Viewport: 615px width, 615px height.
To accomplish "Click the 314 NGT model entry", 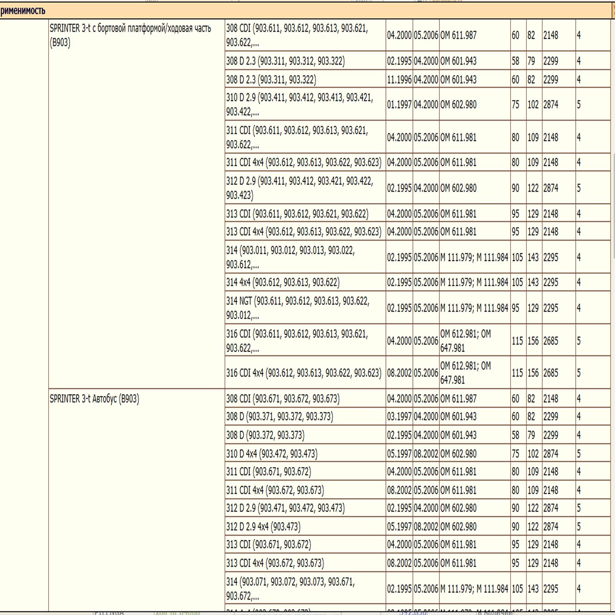I will point(298,308).
